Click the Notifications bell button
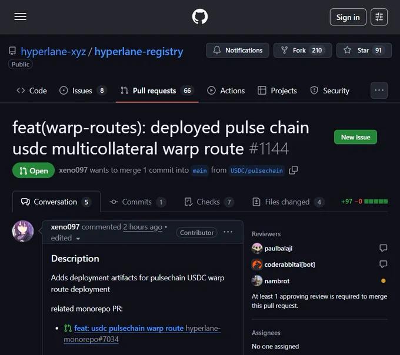This screenshot has width=400, height=355. 238,50
